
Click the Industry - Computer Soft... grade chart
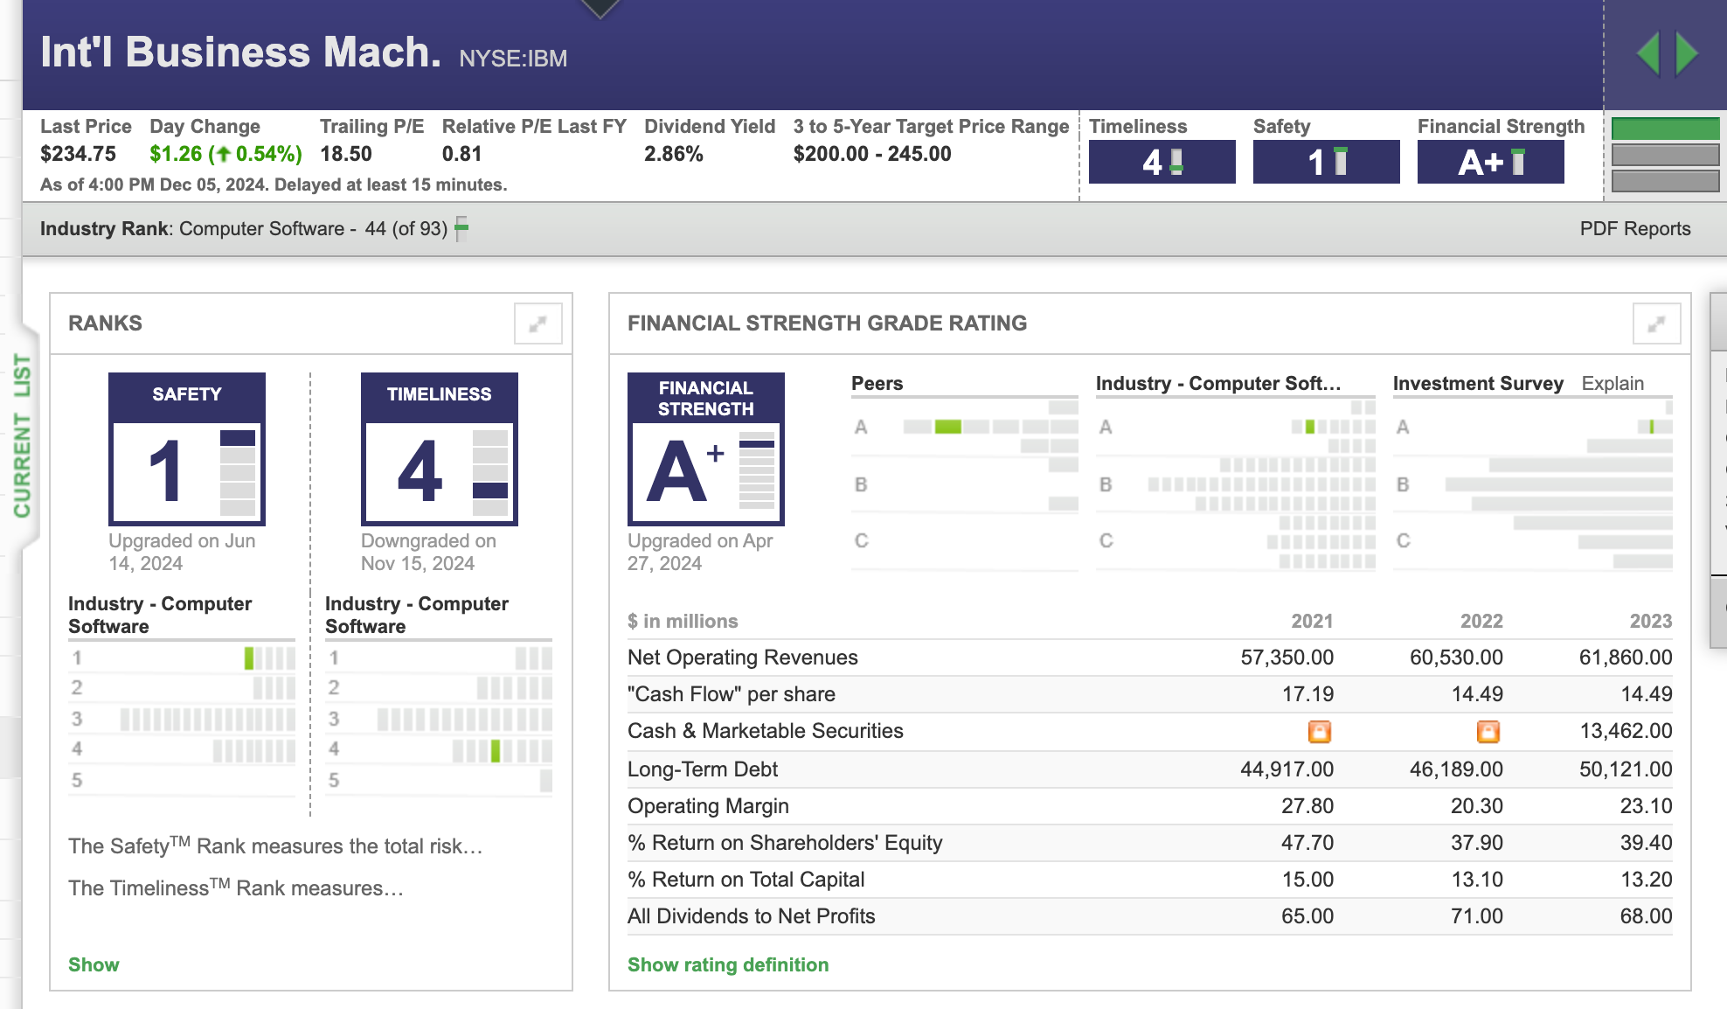pos(1236,484)
